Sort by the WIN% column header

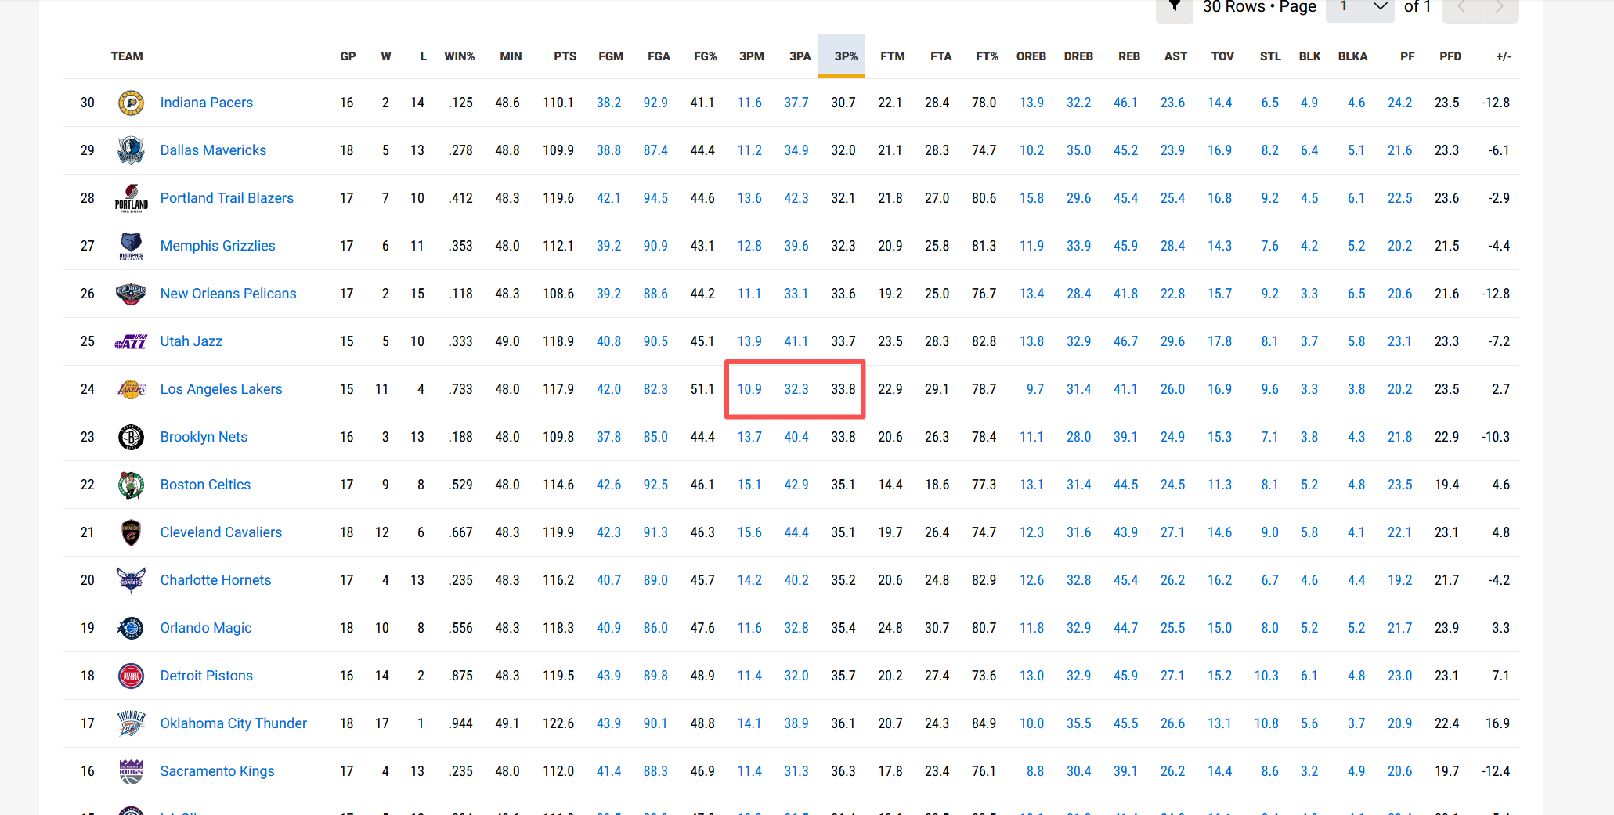coord(460,56)
